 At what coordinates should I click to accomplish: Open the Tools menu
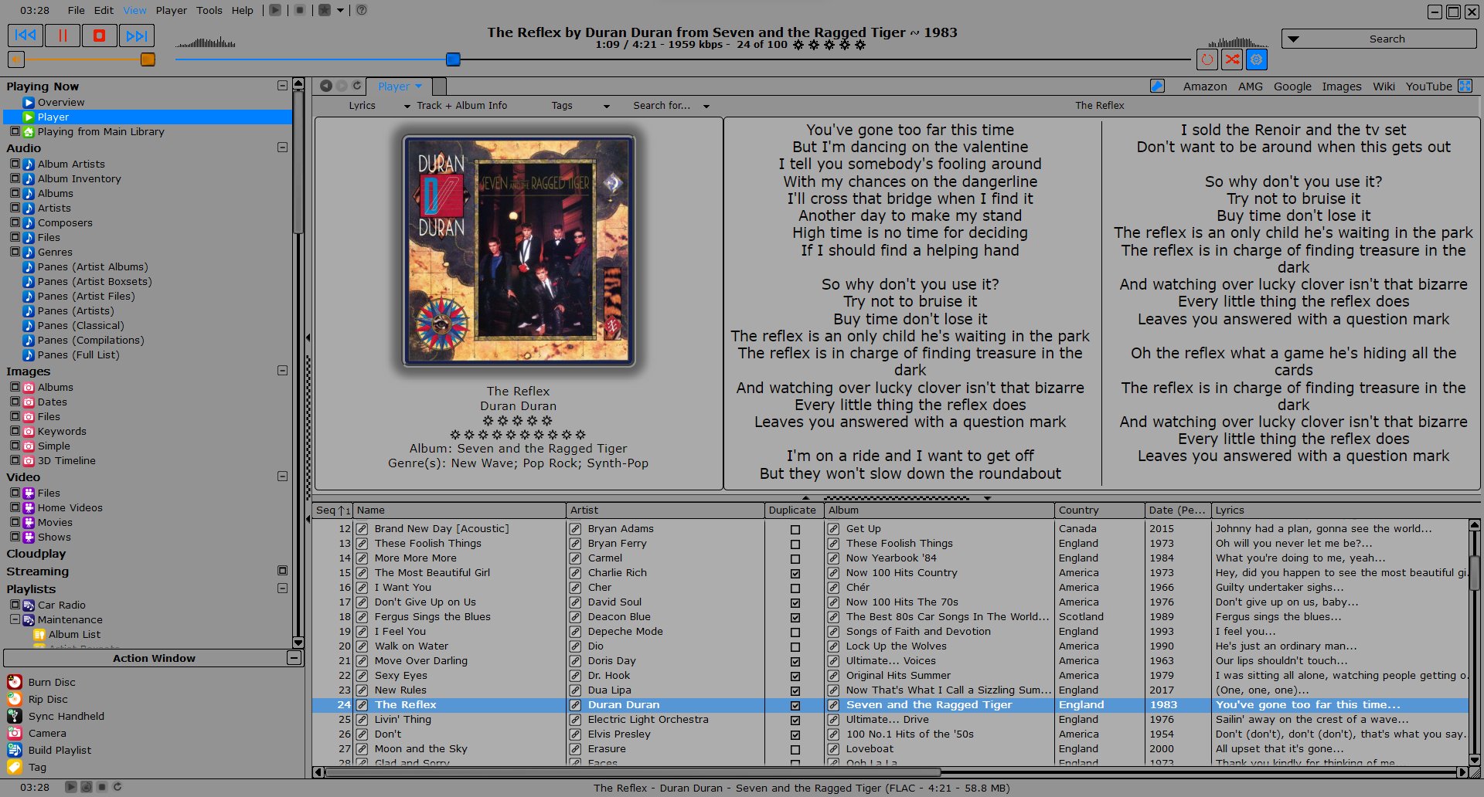209,10
